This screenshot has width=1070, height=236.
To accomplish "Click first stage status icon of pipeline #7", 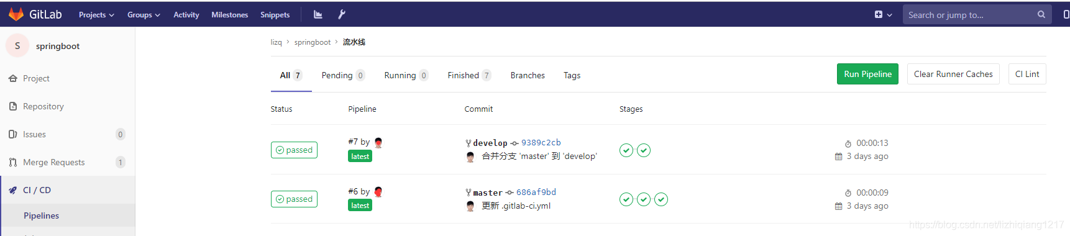I will tap(626, 150).
